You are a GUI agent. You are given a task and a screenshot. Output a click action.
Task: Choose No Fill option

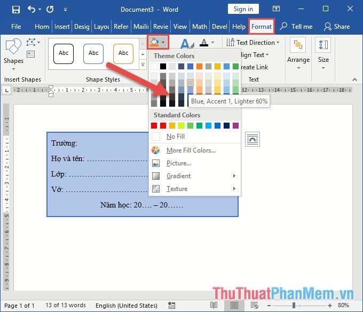click(195, 137)
